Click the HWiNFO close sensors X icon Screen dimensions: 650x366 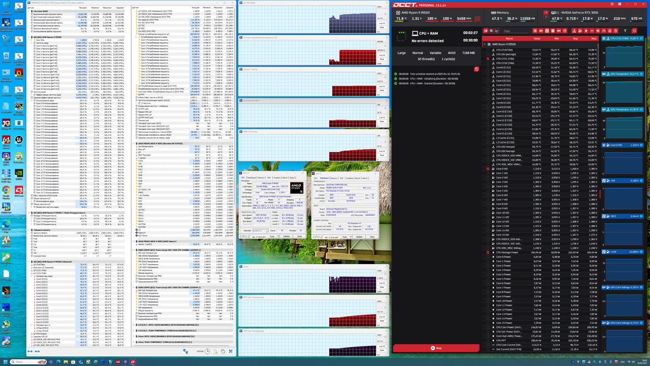(230, 351)
